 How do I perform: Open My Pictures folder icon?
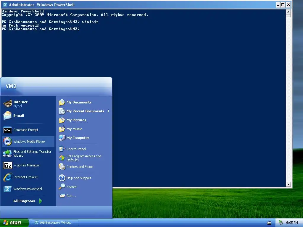point(62,120)
